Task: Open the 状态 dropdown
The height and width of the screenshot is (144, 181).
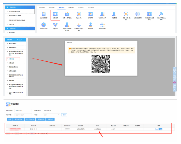Action: coord(52,115)
